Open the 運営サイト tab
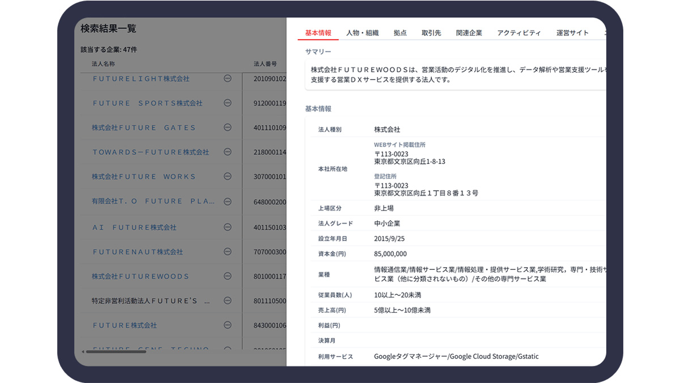680x383 pixels. tap(572, 32)
